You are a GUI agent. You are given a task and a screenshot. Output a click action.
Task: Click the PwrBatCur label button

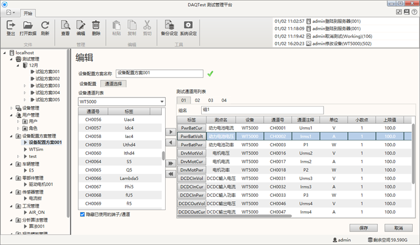192,128
